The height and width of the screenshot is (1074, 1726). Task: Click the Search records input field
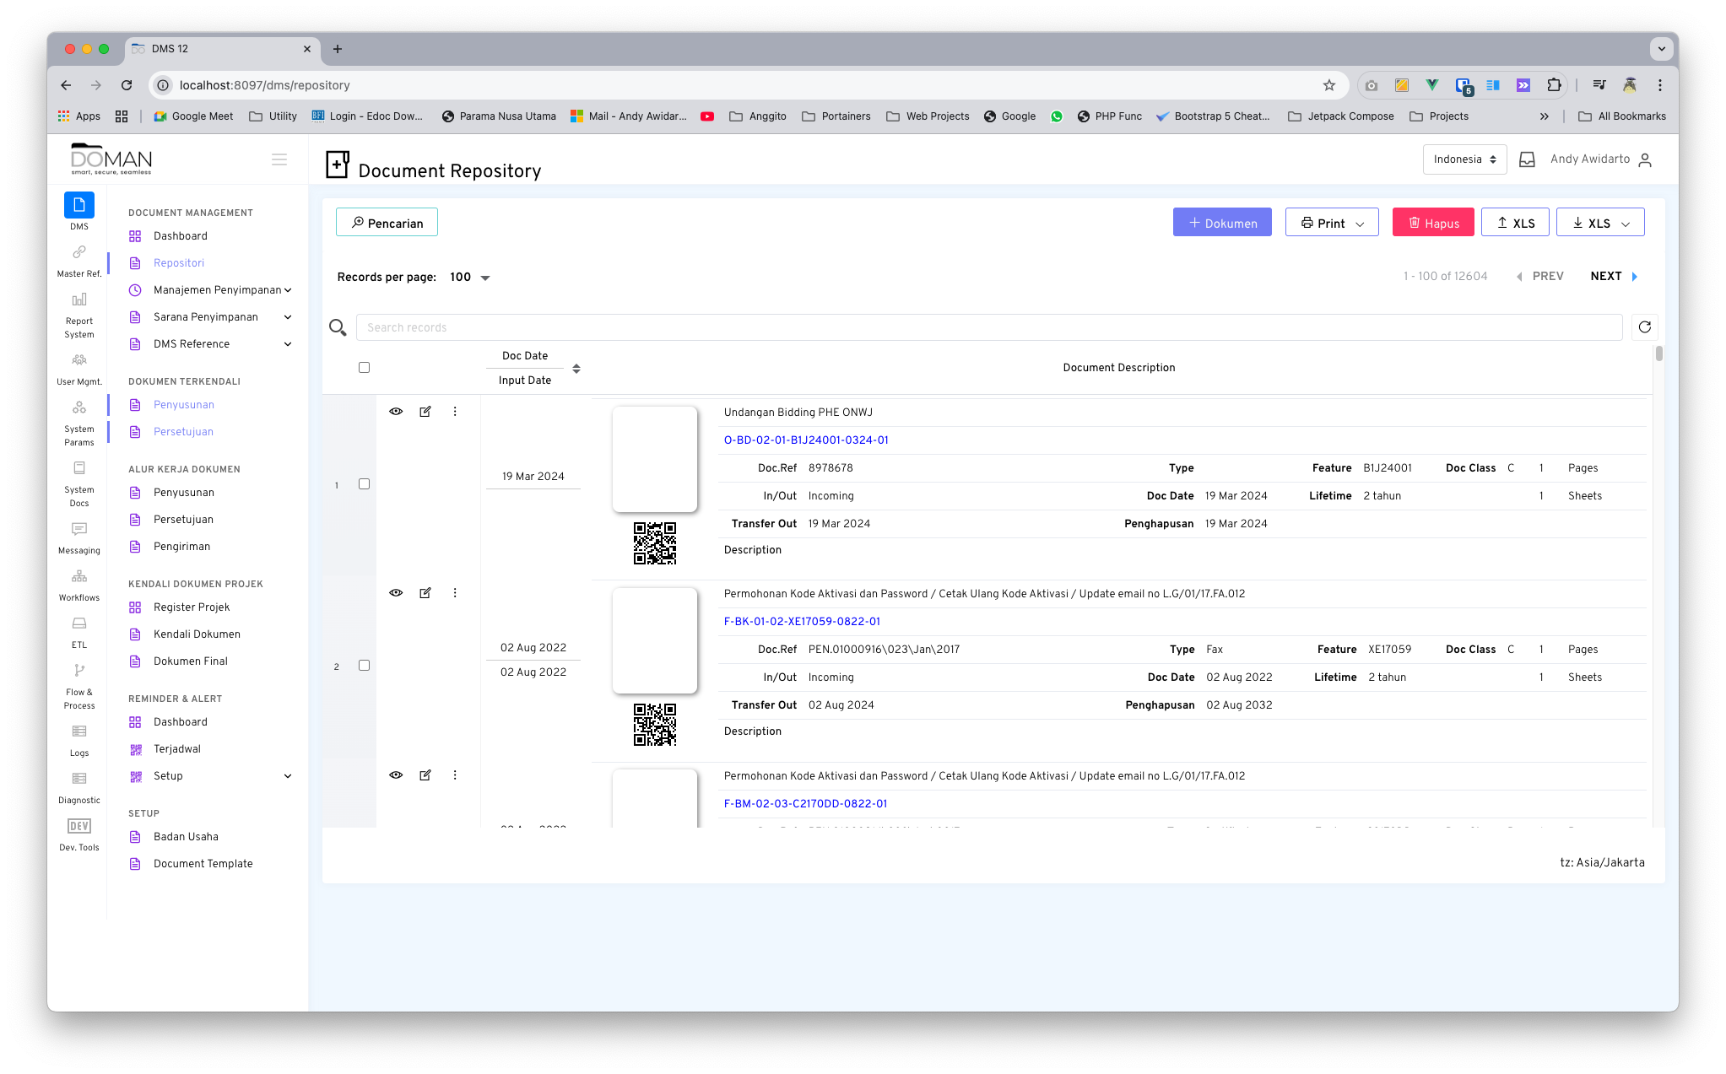point(760,327)
